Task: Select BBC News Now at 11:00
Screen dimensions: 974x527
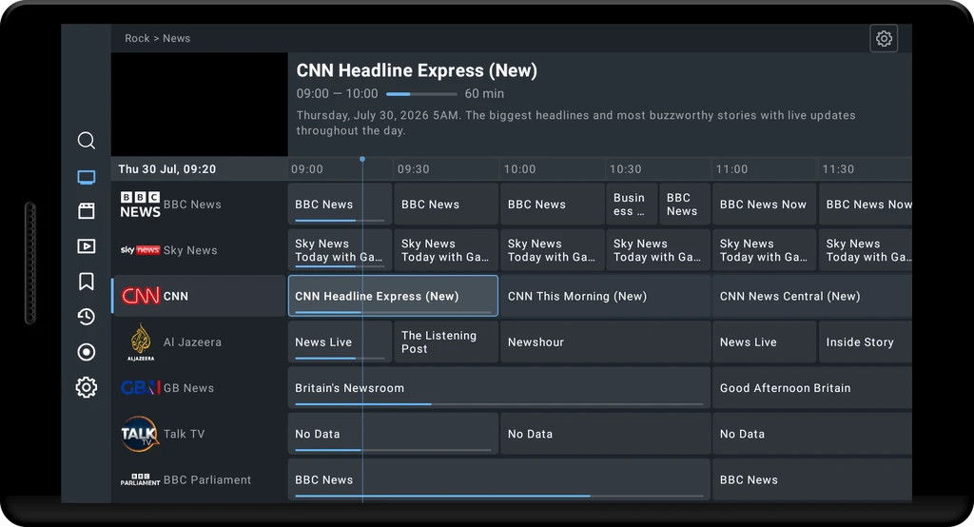Action: click(x=764, y=204)
